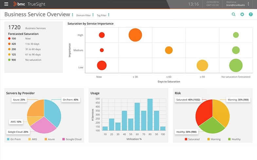Screen dimensions: 257x160
Task: Select the Medium ≤60 orange bubble
Action: [169, 50]
